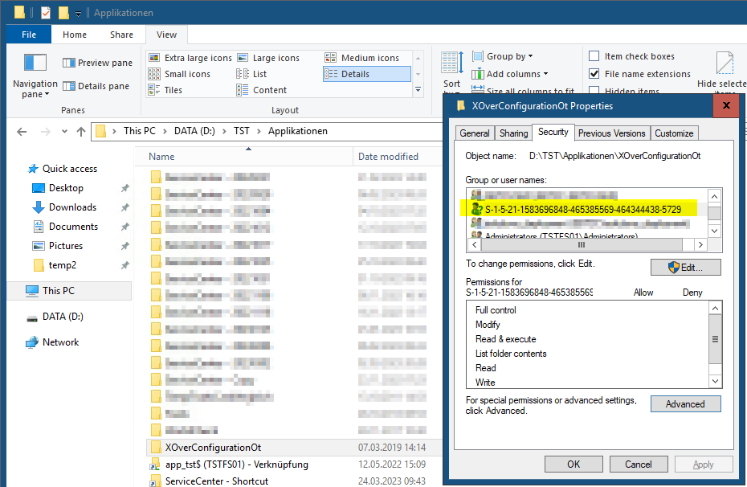Image resolution: width=747 pixels, height=487 pixels.
Task: Switch layout to List view
Action: click(x=251, y=74)
